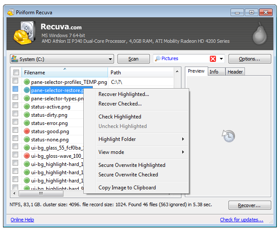The width and height of the screenshot is (279, 230).
Task: Click red dot for ui-bg_gloss-wave_100 file
Action: pyautogui.click(x=27, y=156)
